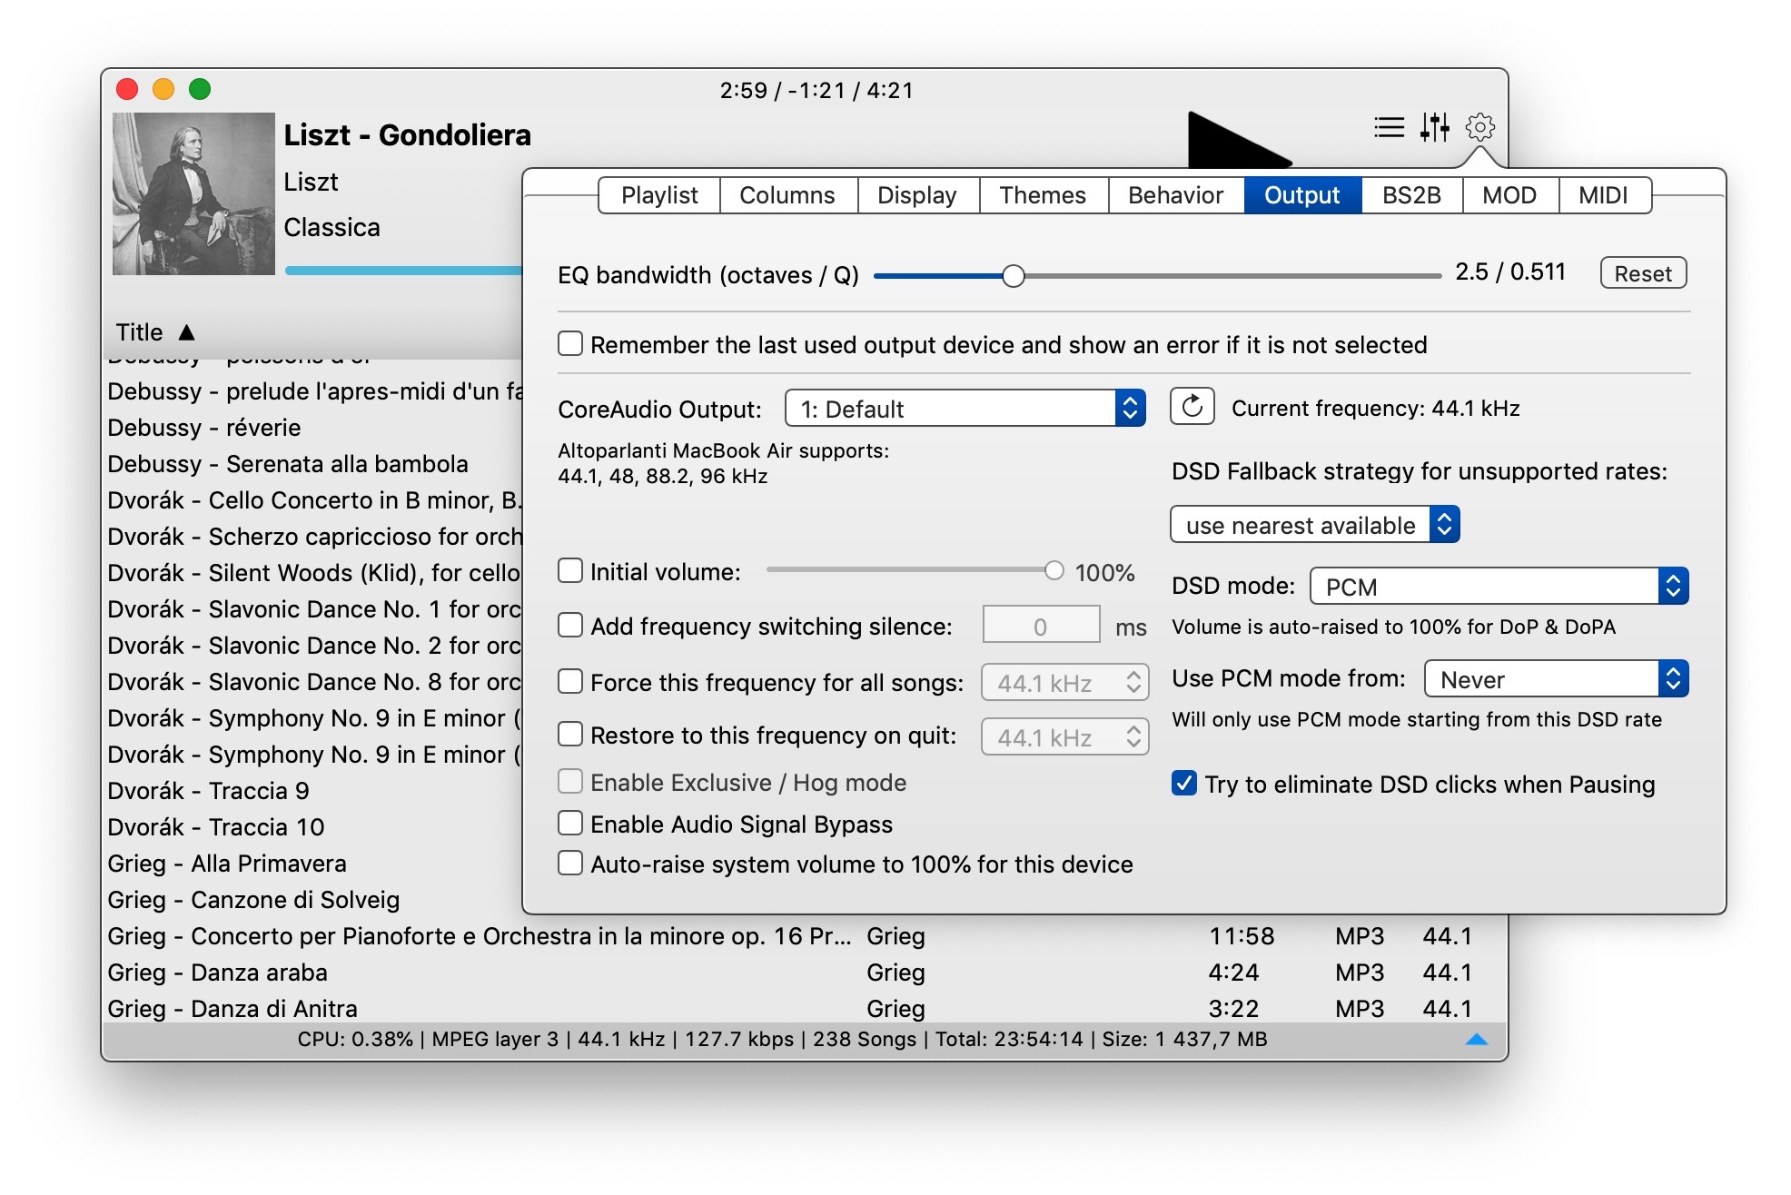The image size is (1791, 1195).
Task: Open the DSD mode PCM dropdown
Action: [1499, 587]
